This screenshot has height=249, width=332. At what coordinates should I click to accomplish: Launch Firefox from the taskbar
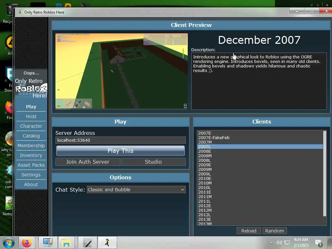point(27,243)
